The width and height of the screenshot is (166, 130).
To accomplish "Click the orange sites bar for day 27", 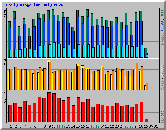I will [x=137, y=76].
